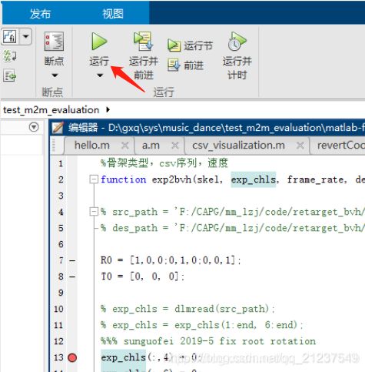Click the Run and Advance (运行并前进) icon
The image size is (365, 372).
[143, 41]
